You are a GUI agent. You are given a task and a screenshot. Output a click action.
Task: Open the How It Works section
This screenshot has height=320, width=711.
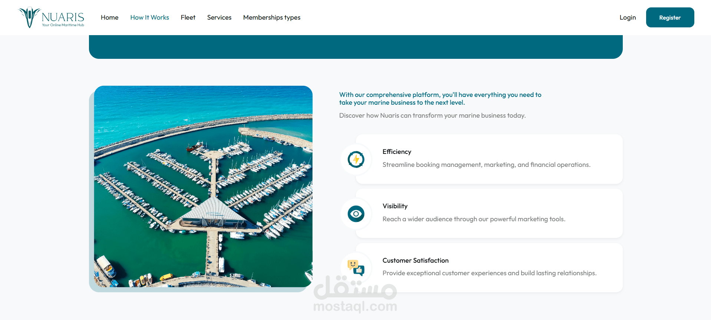click(x=150, y=17)
